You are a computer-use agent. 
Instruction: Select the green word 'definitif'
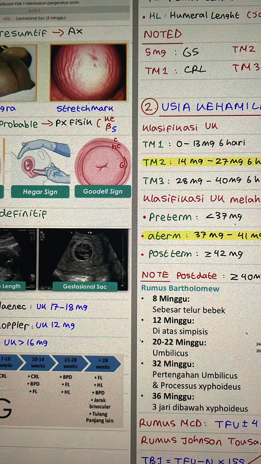23,214
